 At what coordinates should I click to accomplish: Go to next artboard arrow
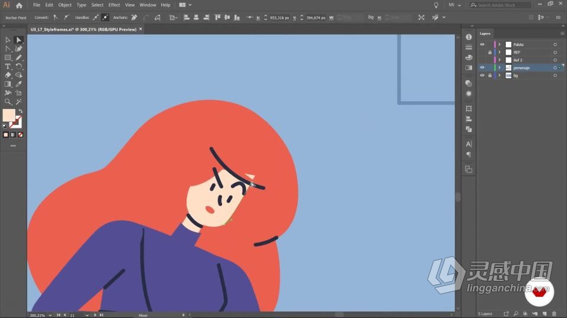[x=96, y=315]
